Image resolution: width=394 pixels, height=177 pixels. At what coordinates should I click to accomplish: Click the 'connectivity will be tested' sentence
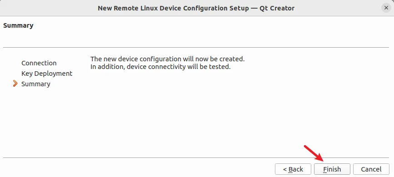pos(160,67)
